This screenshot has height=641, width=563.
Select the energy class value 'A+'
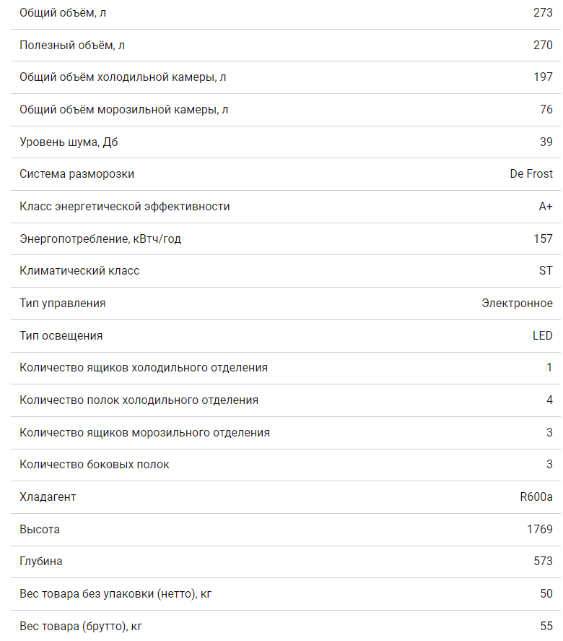pyautogui.click(x=546, y=207)
